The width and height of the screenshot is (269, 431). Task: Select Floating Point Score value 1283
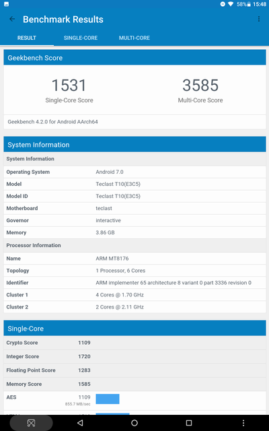point(84,370)
